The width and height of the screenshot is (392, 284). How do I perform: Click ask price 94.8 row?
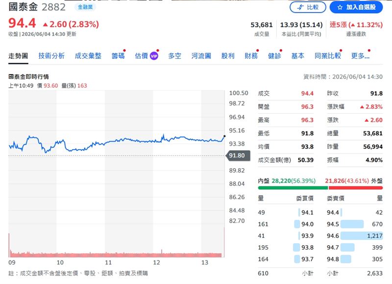coord(355,259)
